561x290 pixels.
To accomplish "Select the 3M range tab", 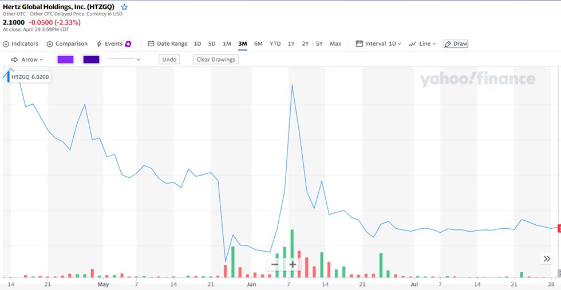I will pyautogui.click(x=243, y=43).
